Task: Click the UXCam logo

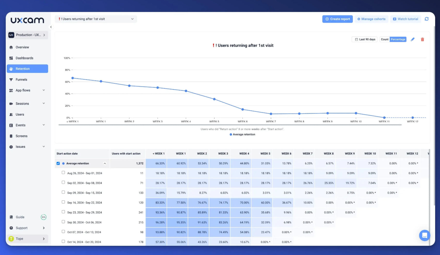Action: coord(27,20)
